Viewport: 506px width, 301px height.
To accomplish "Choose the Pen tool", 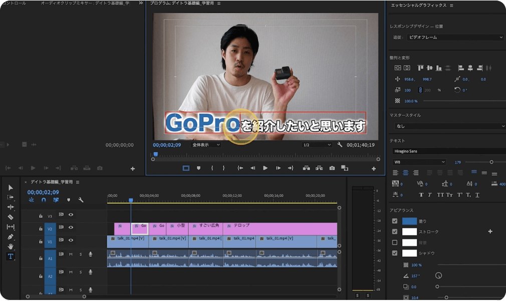I will [11, 236].
